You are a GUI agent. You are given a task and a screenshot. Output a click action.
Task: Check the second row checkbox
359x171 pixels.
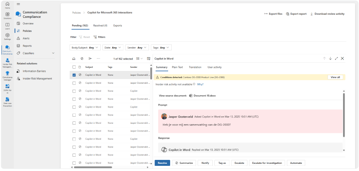(x=74, y=83)
